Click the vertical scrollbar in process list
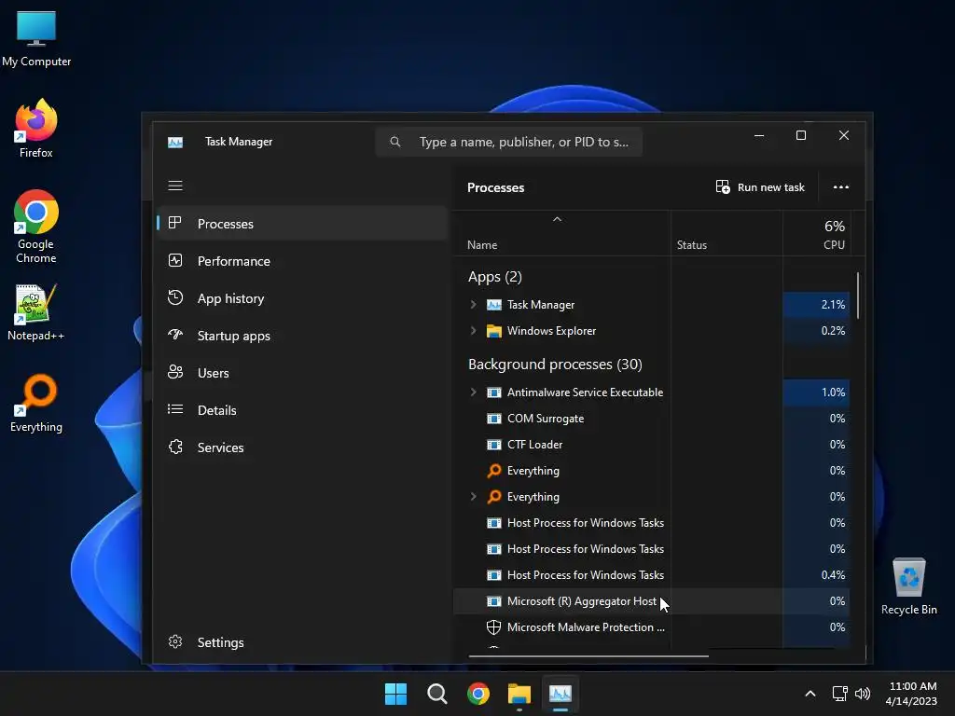 (858, 296)
